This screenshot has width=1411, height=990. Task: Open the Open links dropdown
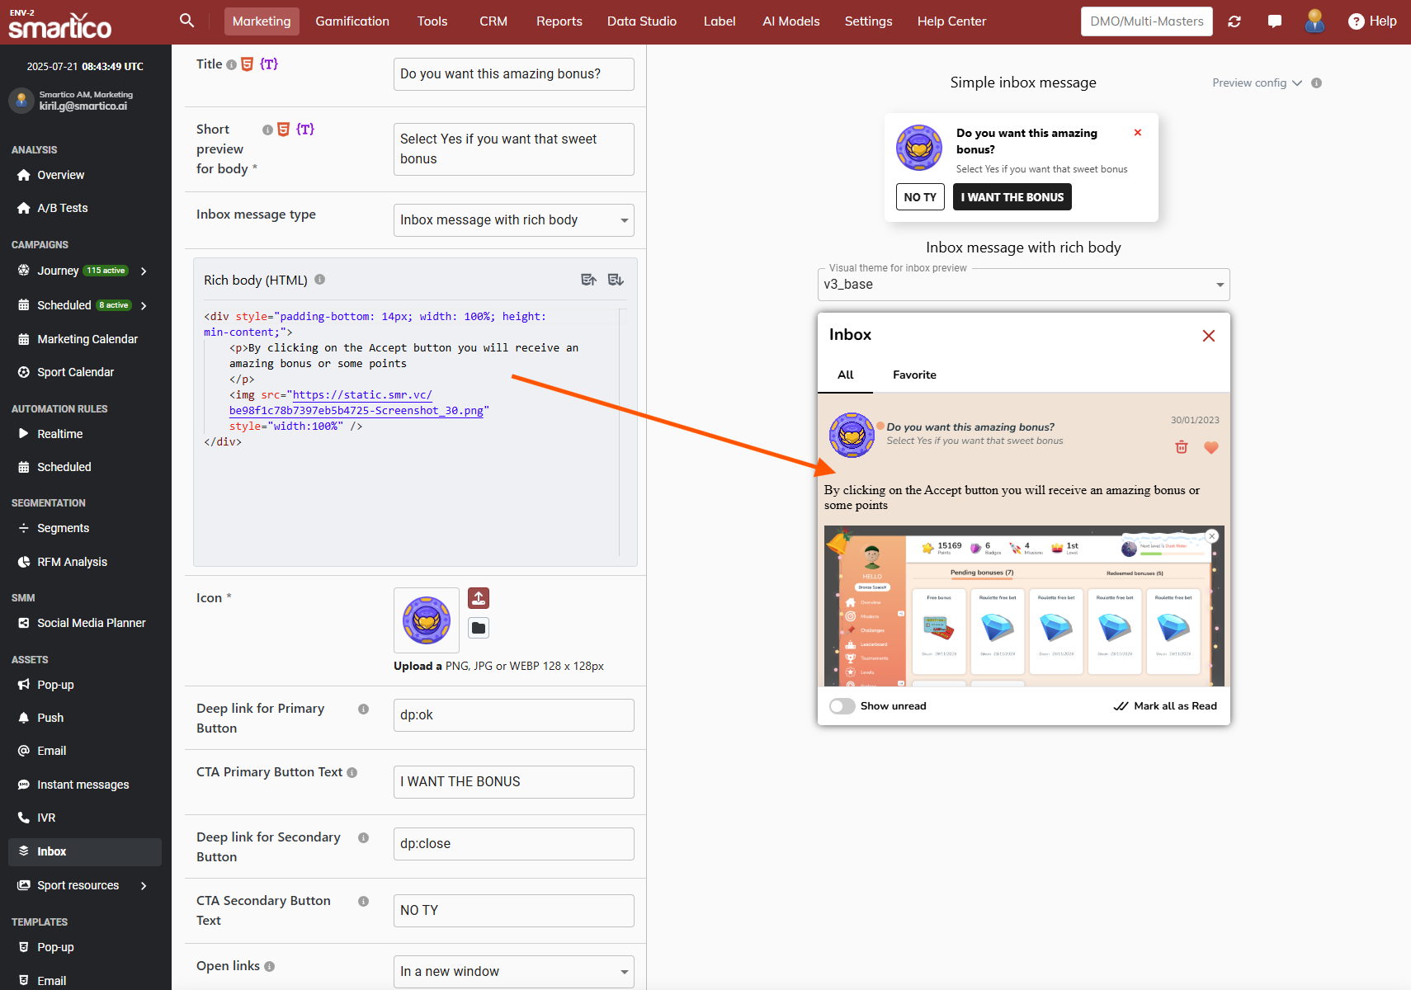513,972
